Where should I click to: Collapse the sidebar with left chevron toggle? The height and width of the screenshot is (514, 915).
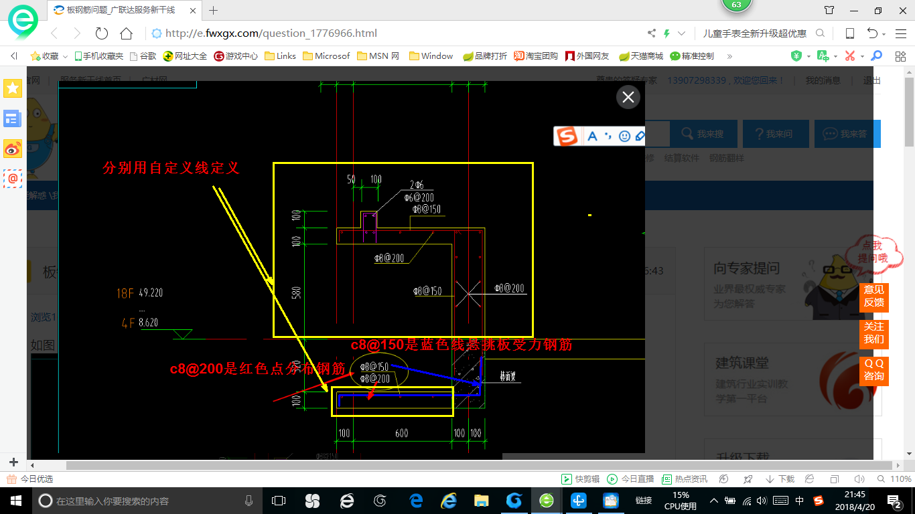pyautogui.click(x=14, y=56)
